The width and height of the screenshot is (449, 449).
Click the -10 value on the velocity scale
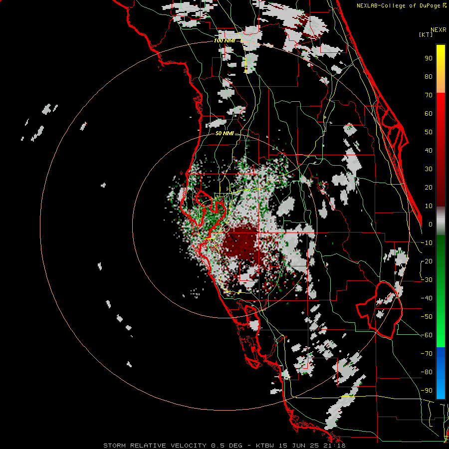[x=427, y=243]
